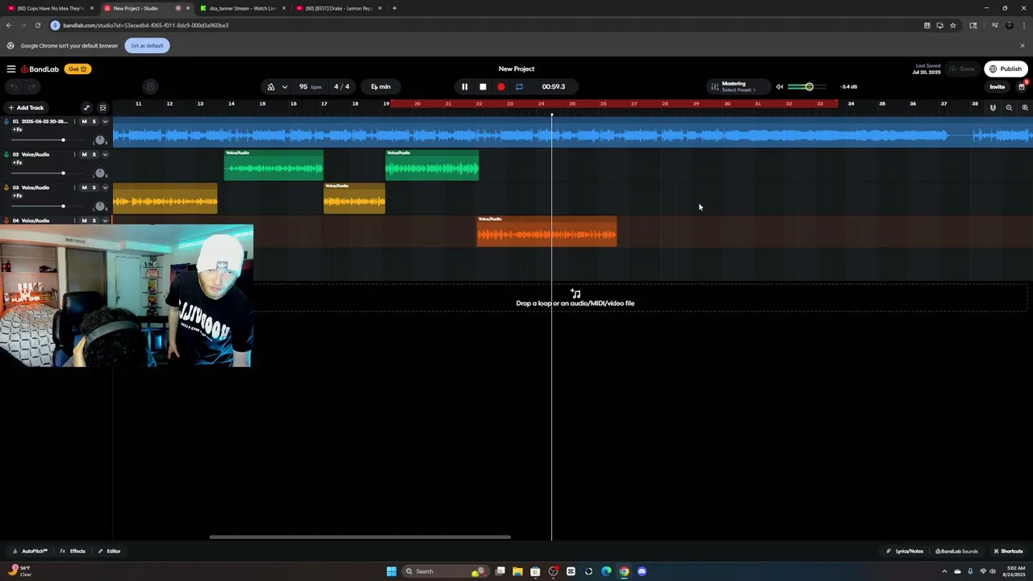The image size is (1033, 581).
Task: Toggle track height collapse icon
Action: pos(102,107)
